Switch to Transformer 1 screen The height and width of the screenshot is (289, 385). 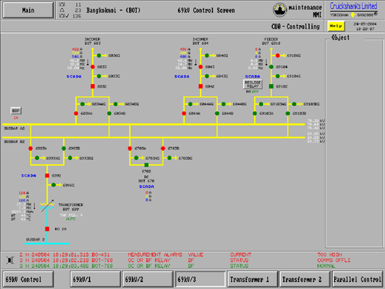point(253,279)
